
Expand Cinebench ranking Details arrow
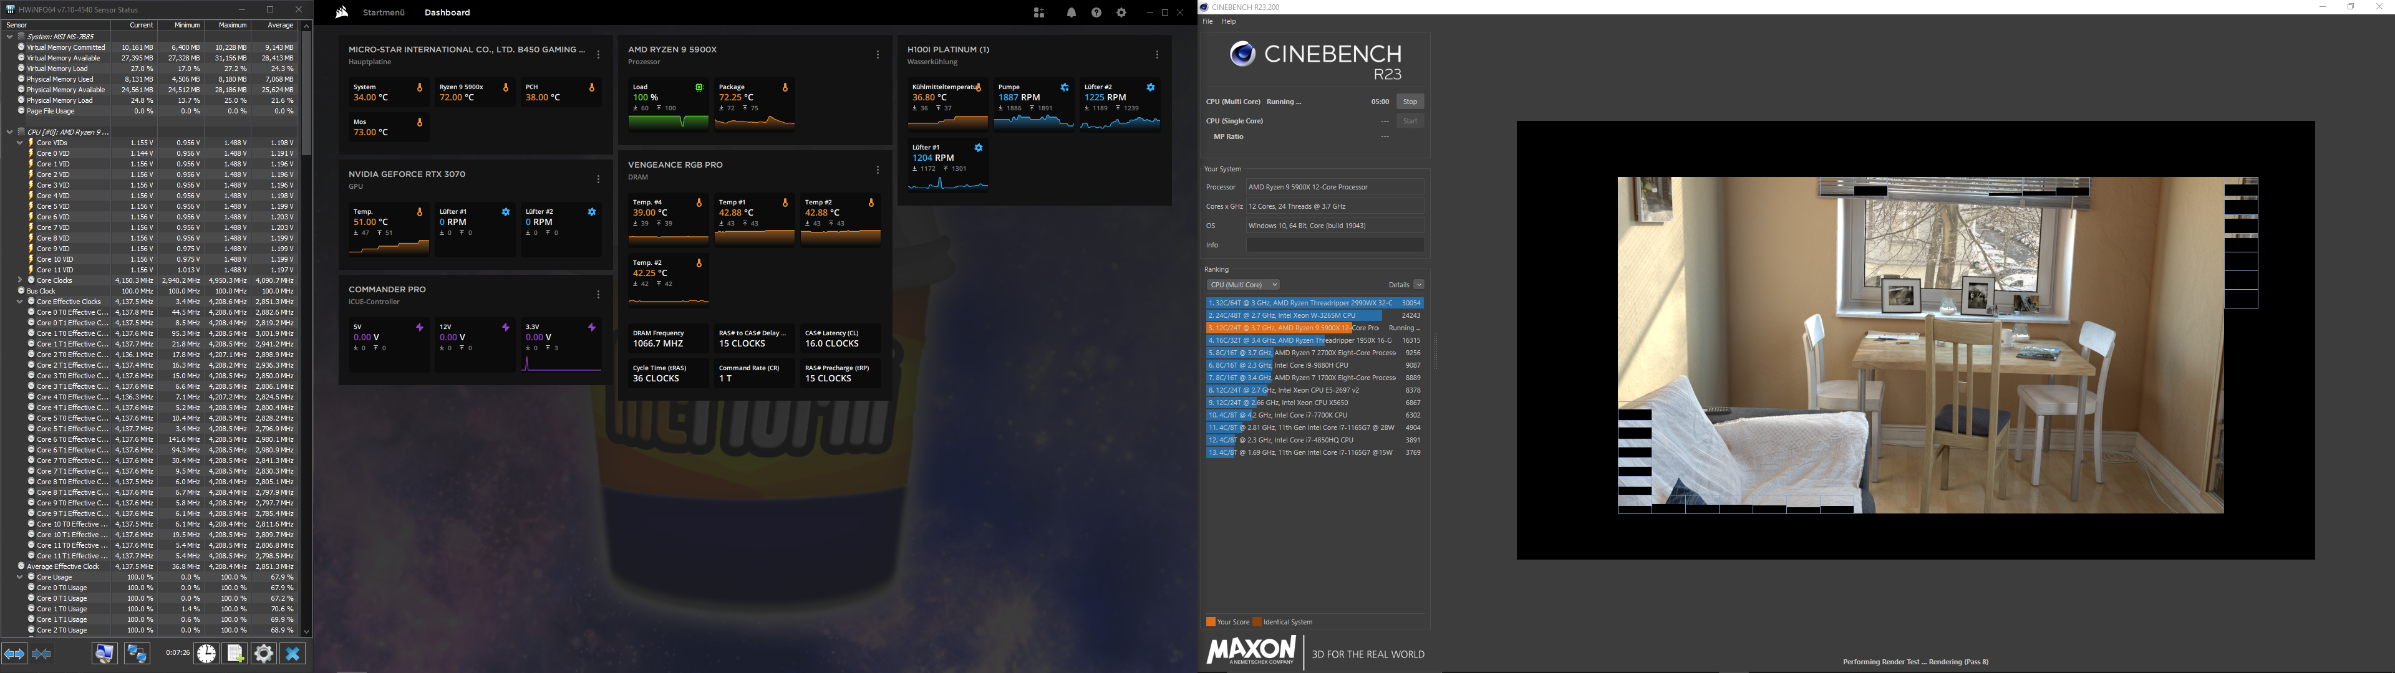click(1419, 284)
